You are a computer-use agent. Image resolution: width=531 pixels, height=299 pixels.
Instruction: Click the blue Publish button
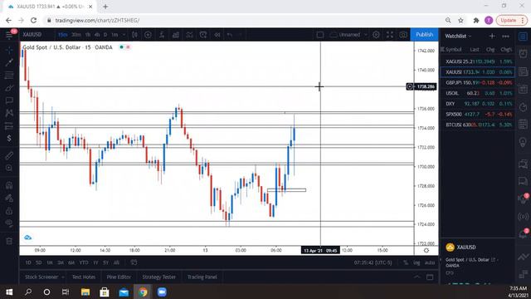424,35
